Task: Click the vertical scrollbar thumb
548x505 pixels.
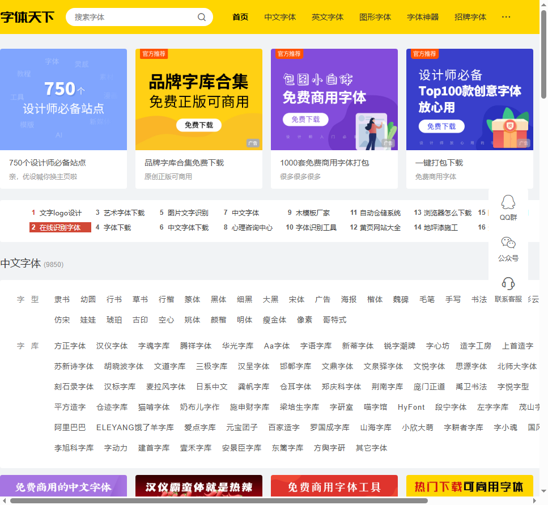Action: pyautogui.click(x=544, y=54)
